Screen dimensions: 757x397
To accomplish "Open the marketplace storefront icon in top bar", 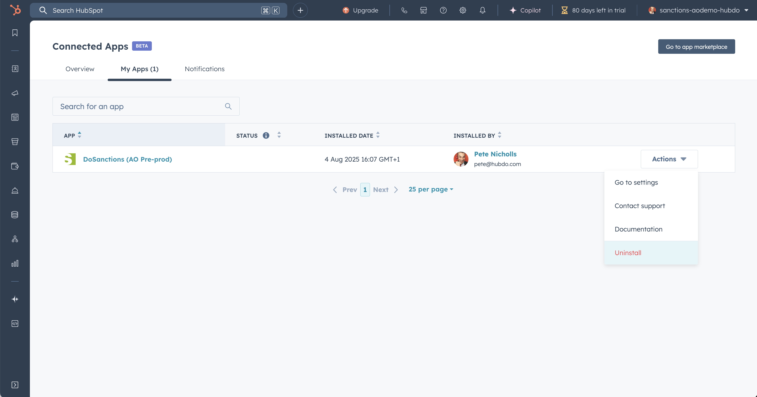I will tap(423, 10).
